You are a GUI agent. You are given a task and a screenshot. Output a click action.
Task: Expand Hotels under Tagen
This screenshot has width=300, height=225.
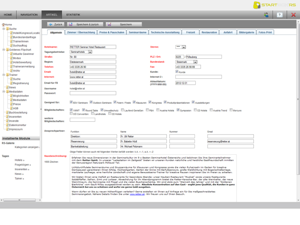coord(20,160)
